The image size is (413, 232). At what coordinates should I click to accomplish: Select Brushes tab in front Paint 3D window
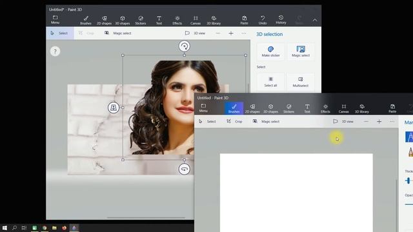(x=234, y=108)
